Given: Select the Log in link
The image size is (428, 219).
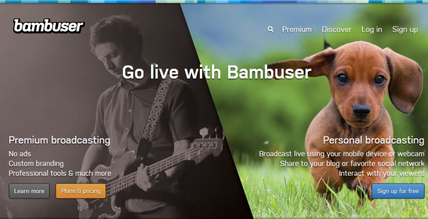Looking at the screenshot, I should [x=372, y=30].
